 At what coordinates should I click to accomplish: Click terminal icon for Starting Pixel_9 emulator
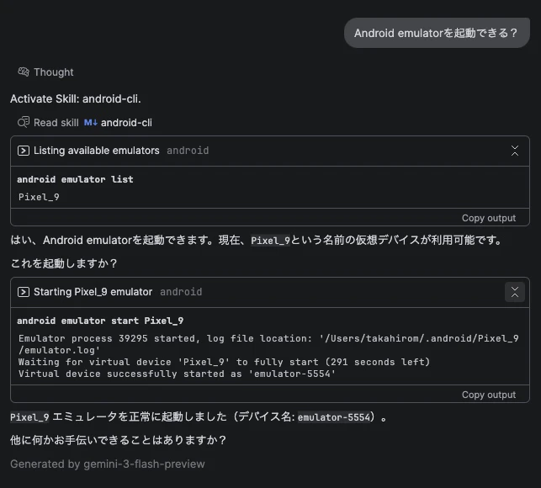tap(24, 292)
